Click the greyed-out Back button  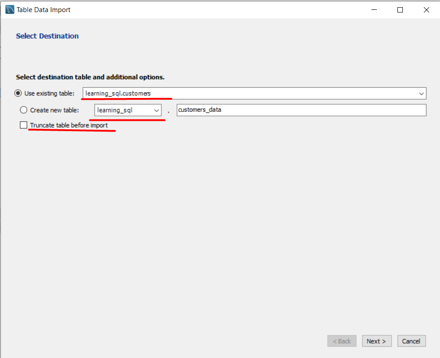342,341
